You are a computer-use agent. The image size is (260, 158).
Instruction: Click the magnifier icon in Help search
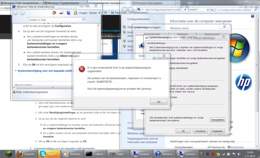tap(84, 20)
